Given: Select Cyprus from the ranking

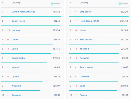Looking at the screenshot, I should (16, 77).
